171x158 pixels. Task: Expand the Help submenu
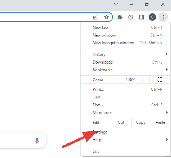[125, 140]
